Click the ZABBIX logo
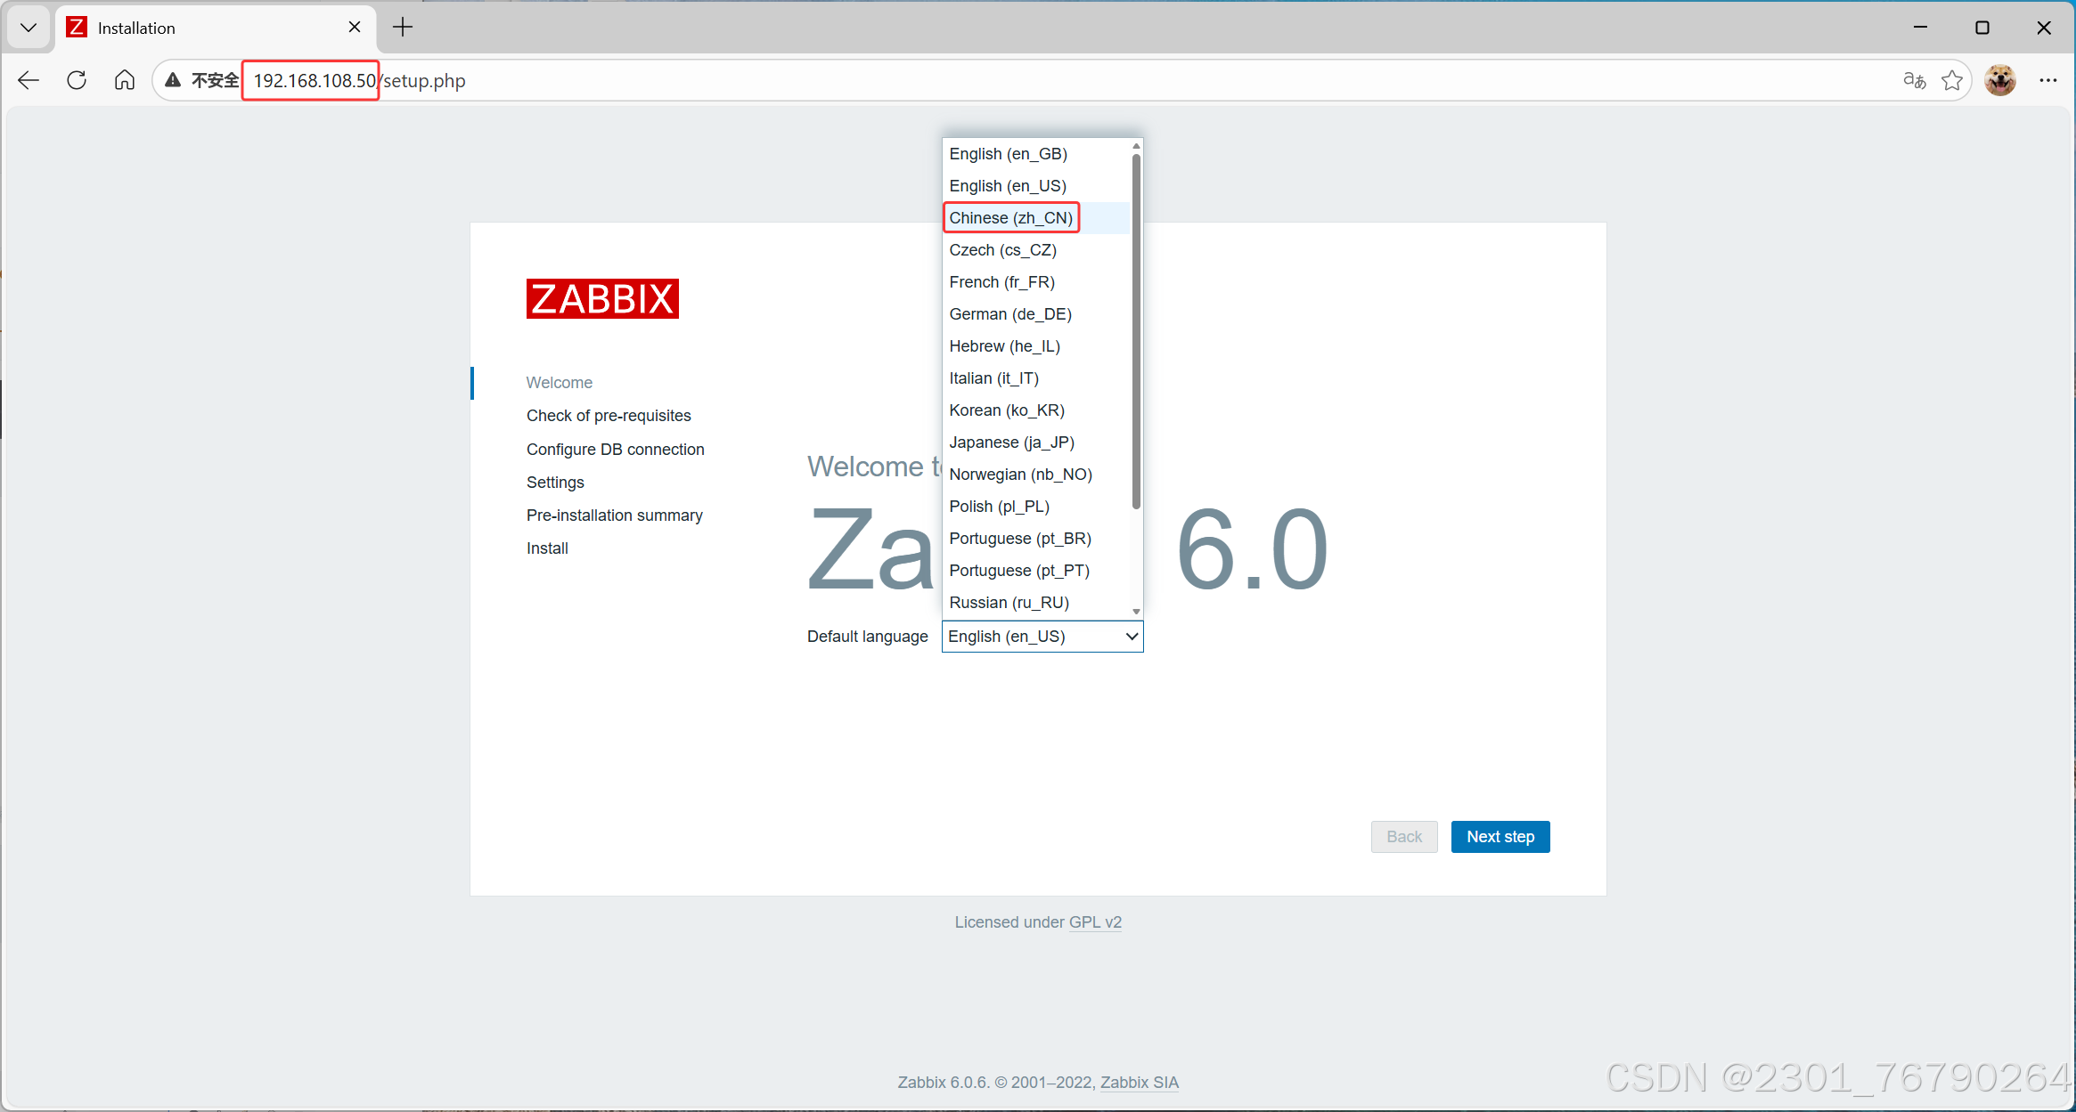Screen dimensions: 2076x1112 coord(602,299)
